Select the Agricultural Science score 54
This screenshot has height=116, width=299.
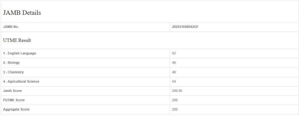tap(174, 82)
